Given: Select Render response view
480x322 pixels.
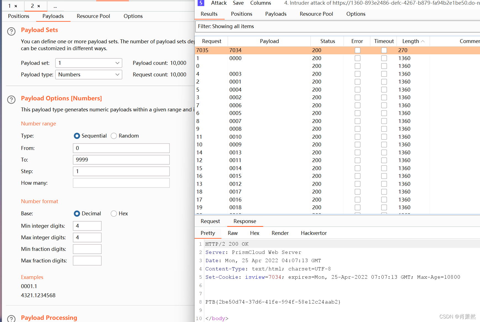Looking at the screenshot, I should click(x=280, y=233).
